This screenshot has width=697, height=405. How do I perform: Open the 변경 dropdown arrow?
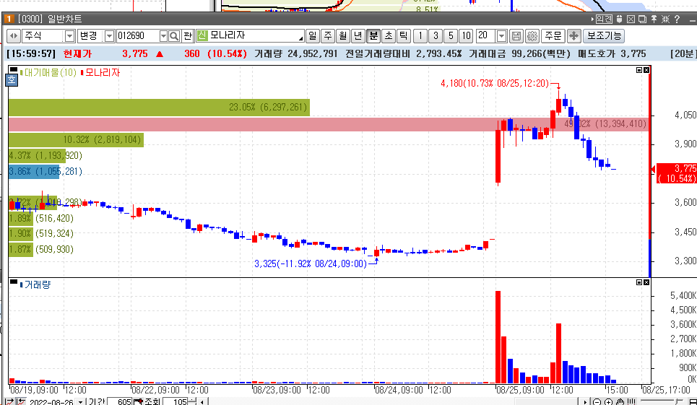click(109, 36)
